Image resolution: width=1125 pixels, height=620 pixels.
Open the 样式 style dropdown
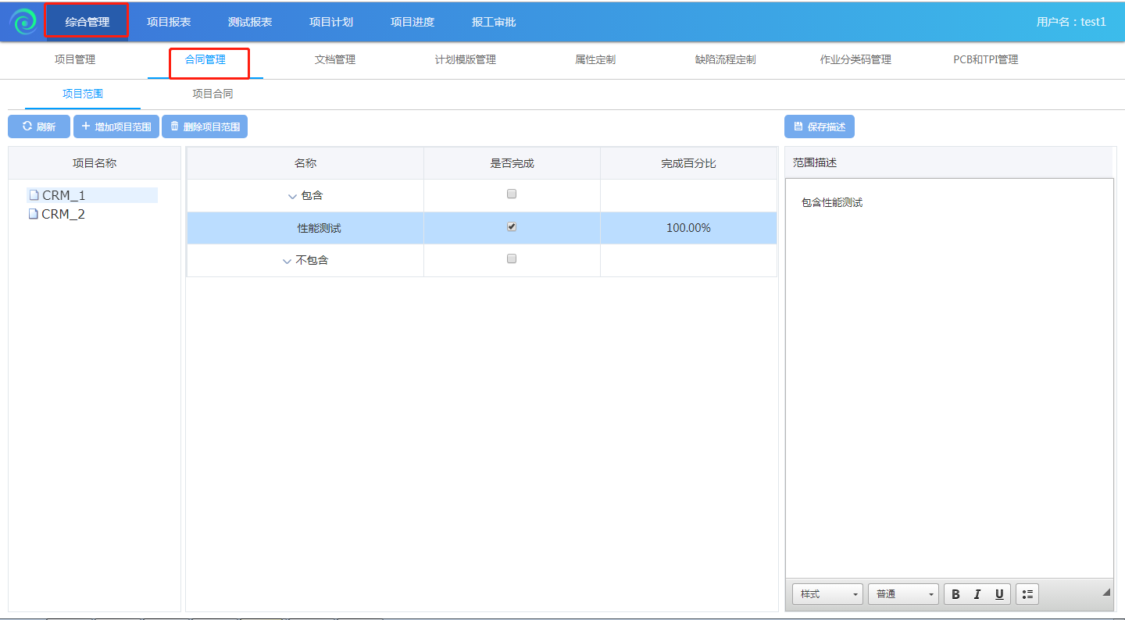click(x=827, y=594)
